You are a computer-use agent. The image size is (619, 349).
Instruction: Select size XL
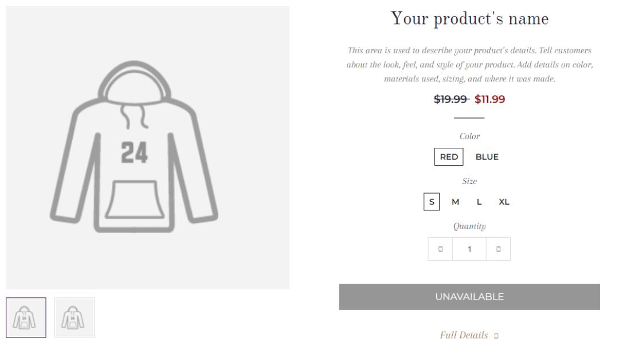pos(504,202)
